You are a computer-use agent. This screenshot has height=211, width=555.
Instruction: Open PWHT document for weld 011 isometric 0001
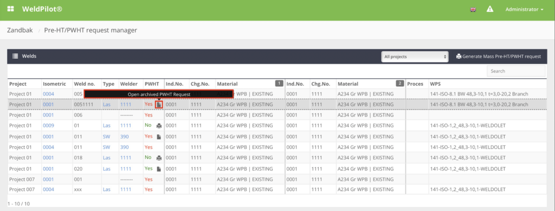[159, 137]
